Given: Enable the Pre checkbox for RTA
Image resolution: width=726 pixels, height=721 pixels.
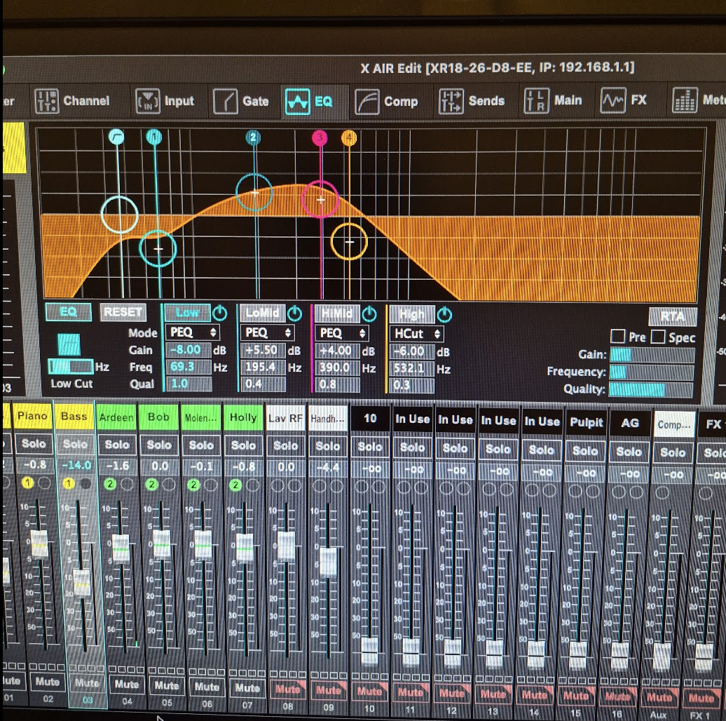Looking at the screenshot, I should 617,336.
